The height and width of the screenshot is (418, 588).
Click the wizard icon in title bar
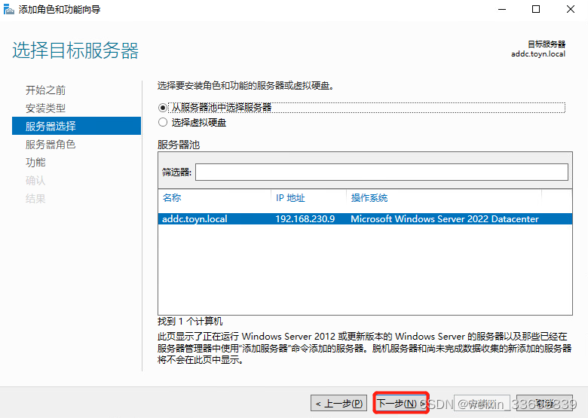tap(8, 9)
